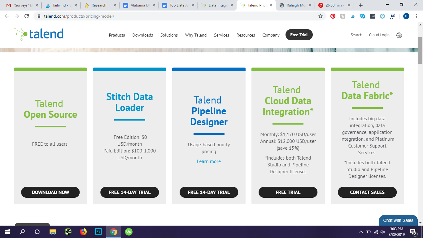The image size is (423, 238).
Task: Click the Learn more link under Pipeline Designer
Action: pos(209,161)
